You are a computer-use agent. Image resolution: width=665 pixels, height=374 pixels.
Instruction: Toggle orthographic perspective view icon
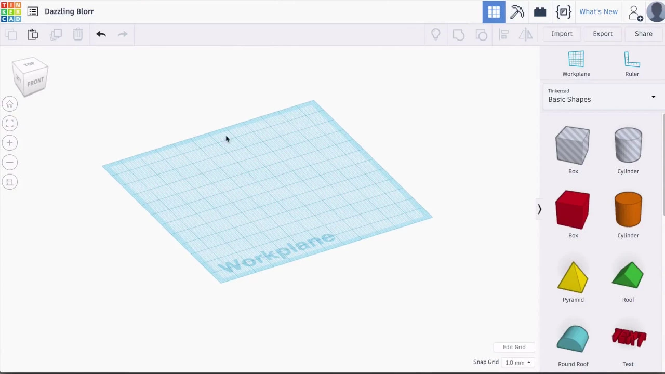click(9, 182)
